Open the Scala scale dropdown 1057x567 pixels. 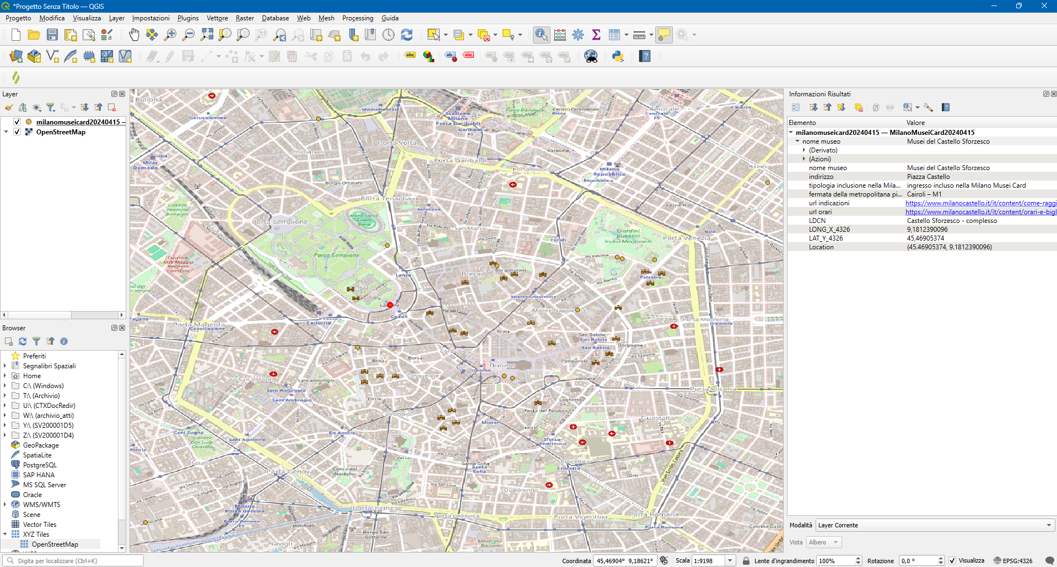tap(730, 560)
